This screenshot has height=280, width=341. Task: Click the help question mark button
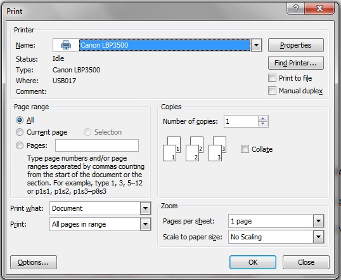[296, 8]
